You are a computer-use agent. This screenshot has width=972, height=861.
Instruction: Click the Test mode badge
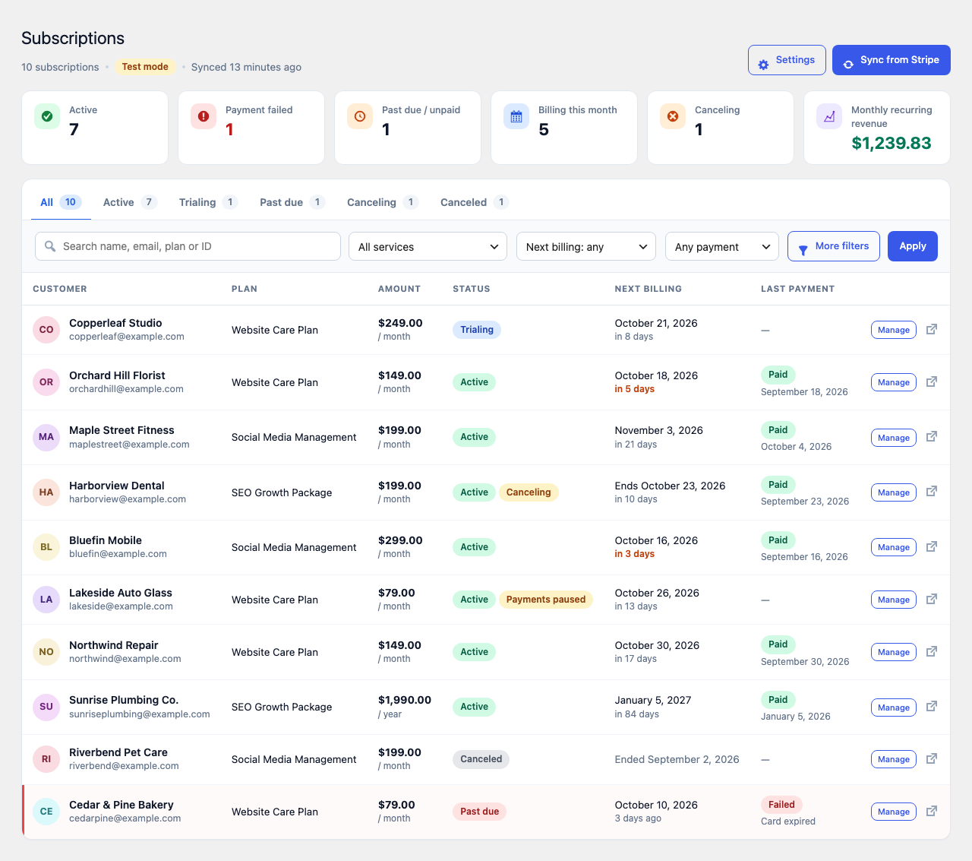(x=145, y=67)
